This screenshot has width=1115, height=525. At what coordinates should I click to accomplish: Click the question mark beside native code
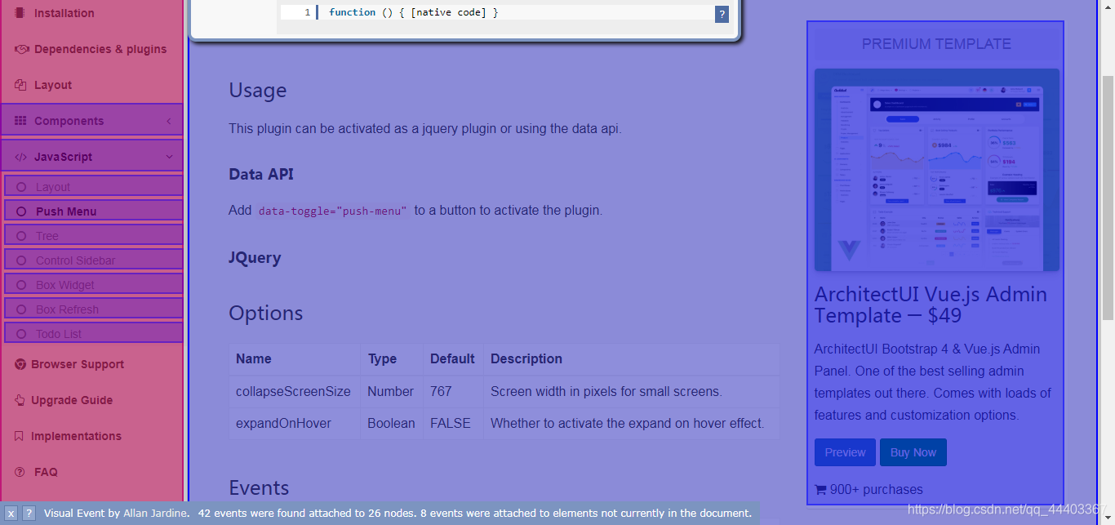tap(722, 14)
